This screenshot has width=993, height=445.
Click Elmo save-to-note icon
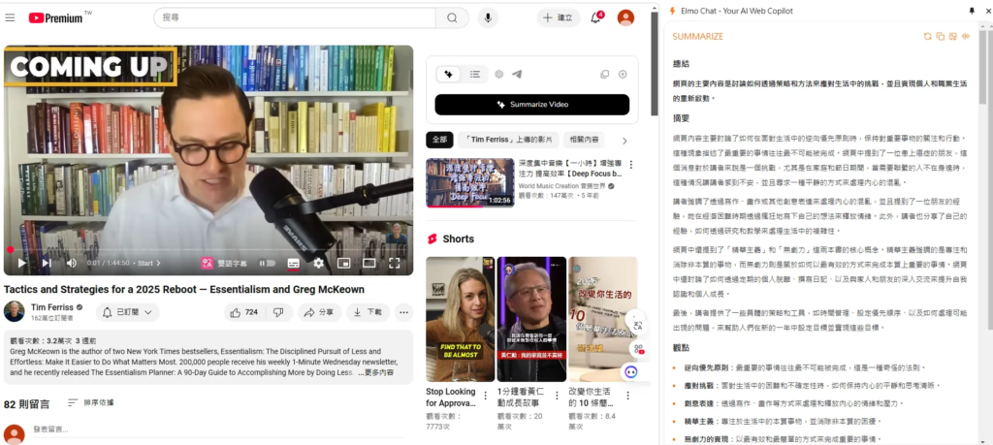[x=953, y=37]
